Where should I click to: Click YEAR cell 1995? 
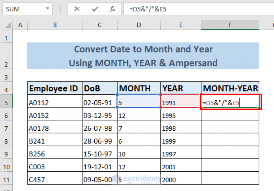(x=181, y=114)
